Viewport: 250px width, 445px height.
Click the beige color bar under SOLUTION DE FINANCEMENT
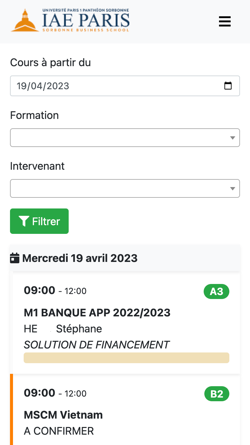pyautogui.click(x=127, y=357)
